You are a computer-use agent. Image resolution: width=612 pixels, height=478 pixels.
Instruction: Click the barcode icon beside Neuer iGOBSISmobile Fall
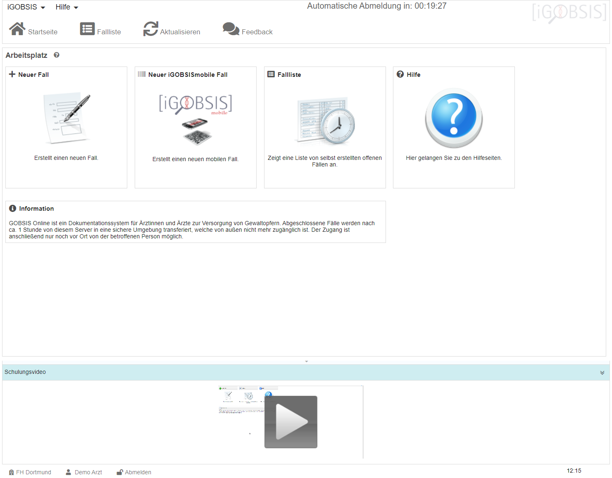[x=142, y=74]
